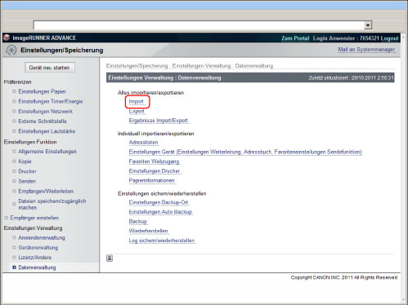
Task: Open Einstellungen Timer/Energie in sidebar
Action: click(x=51, y=101)
